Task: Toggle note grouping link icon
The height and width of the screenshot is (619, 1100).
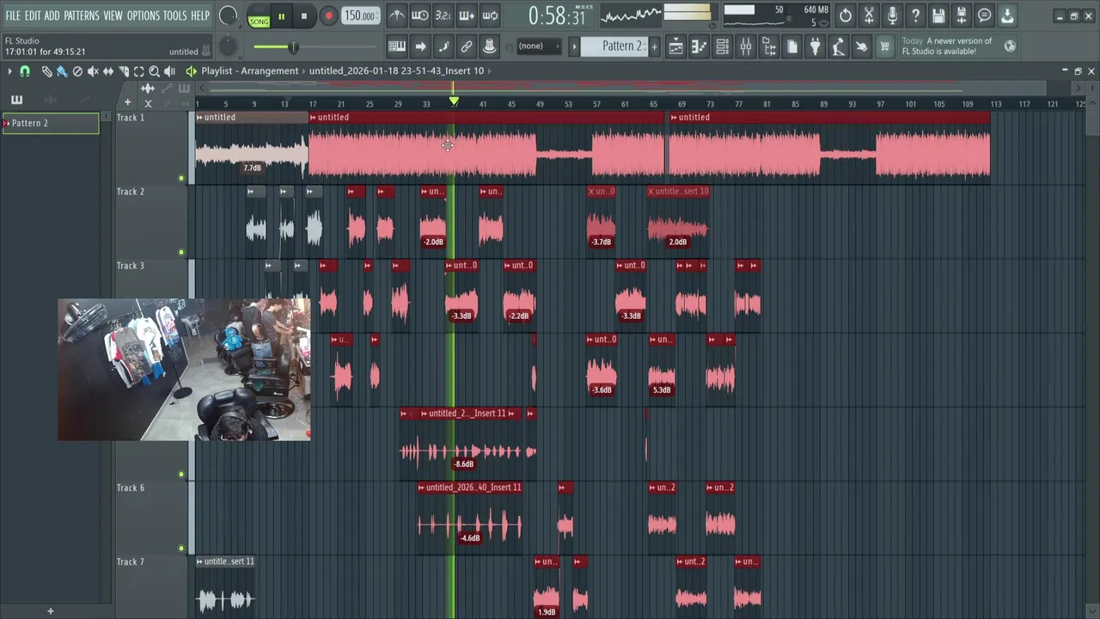Action: pos(467,46)
